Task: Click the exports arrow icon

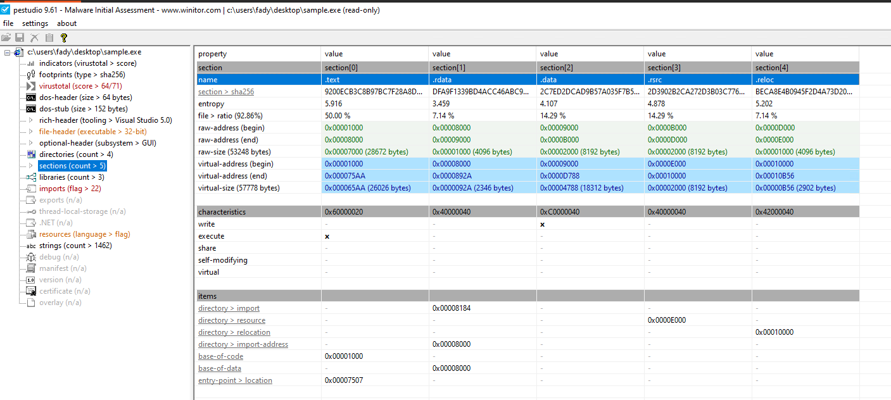Action: [30, 200]
